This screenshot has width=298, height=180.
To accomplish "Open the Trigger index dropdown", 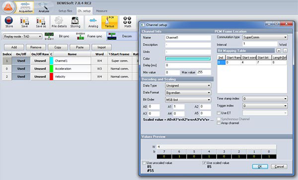I will pos(265,106).
